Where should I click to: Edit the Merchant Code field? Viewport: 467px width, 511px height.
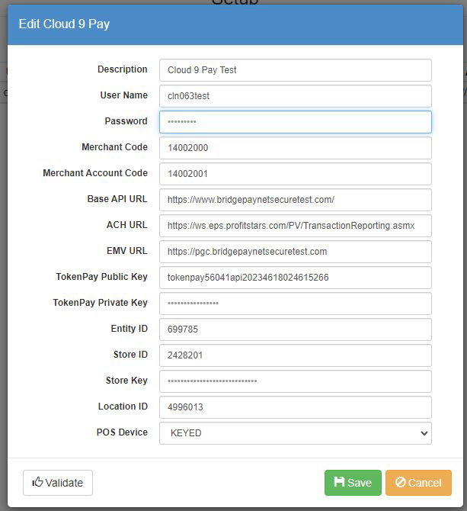coord(295,148)
